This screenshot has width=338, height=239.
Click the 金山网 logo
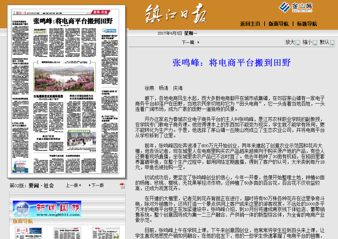point(295,7)
